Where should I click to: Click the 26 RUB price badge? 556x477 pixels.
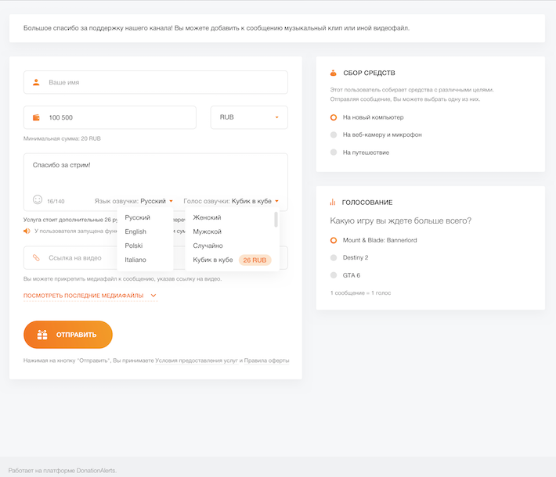(x=255, y=260)
